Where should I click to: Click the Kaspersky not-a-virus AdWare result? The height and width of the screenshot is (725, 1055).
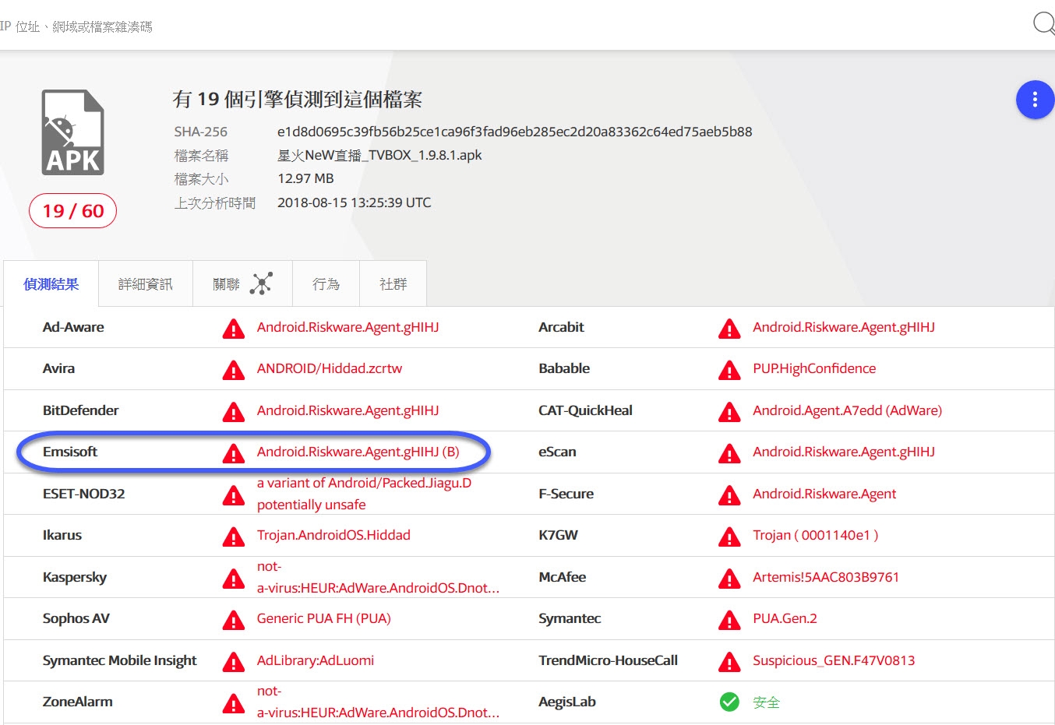click(x=378, y=577)
